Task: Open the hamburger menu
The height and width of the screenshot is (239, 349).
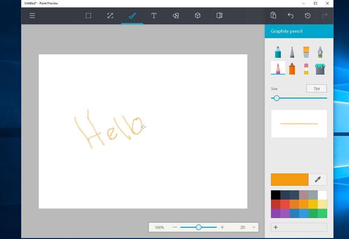Action: pos(32,16)
